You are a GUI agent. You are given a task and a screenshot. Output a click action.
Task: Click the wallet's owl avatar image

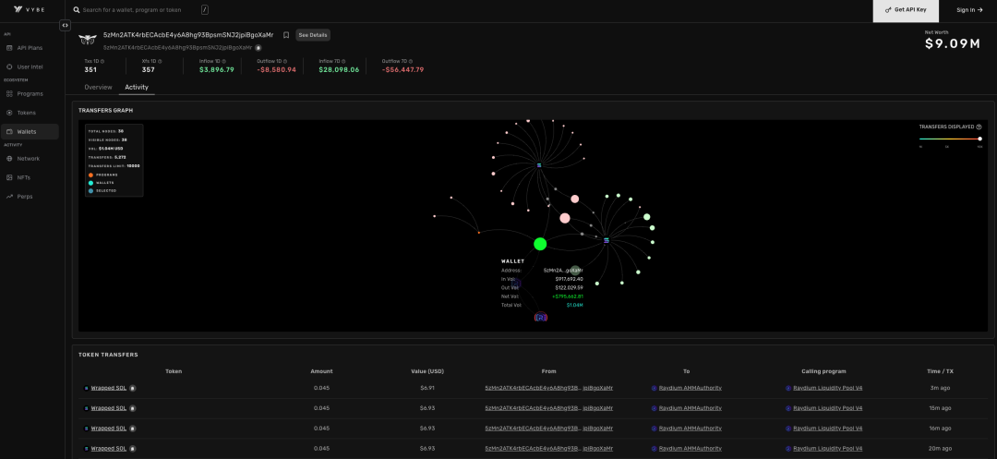(x=88, y=39)
